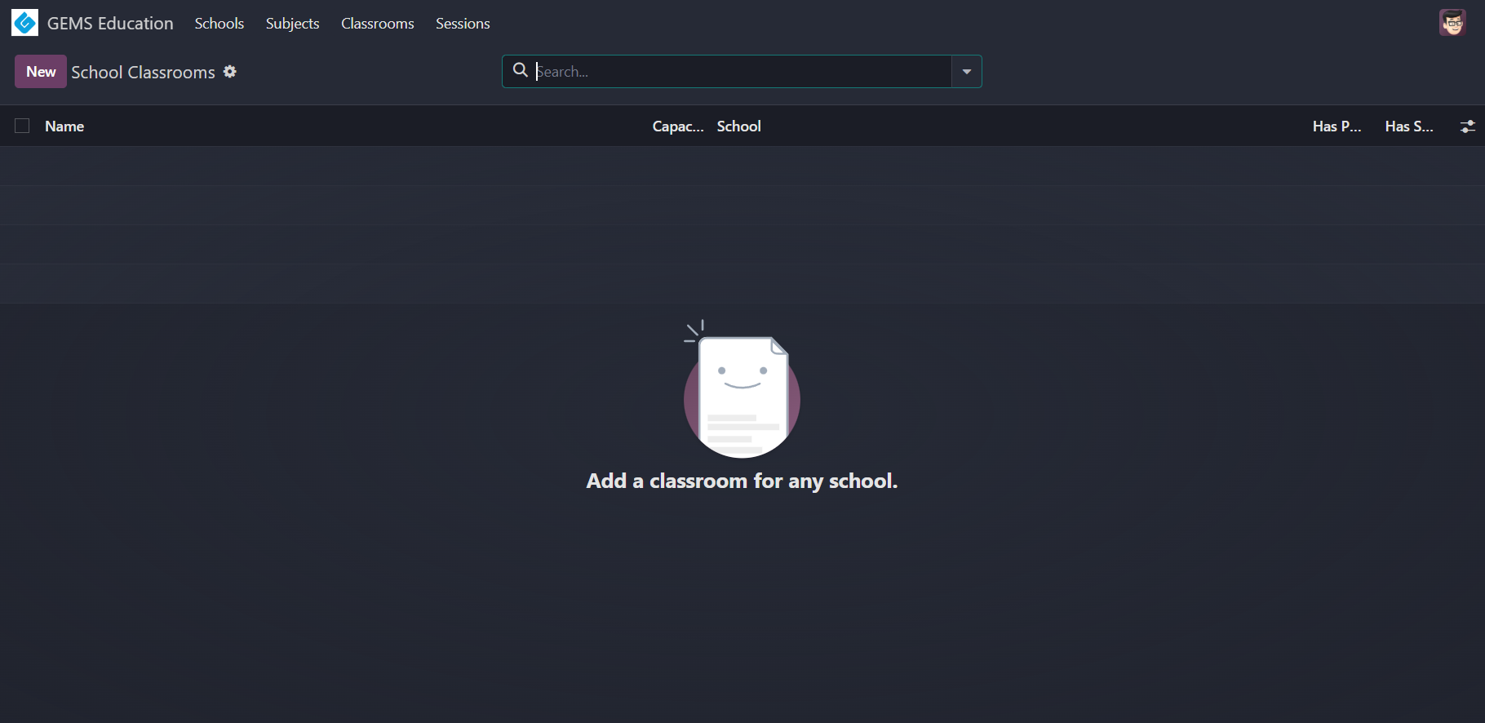Open the Subjects menu
Image resolution: width=1485 pixels, height=723 pixels.
(292, 24)
